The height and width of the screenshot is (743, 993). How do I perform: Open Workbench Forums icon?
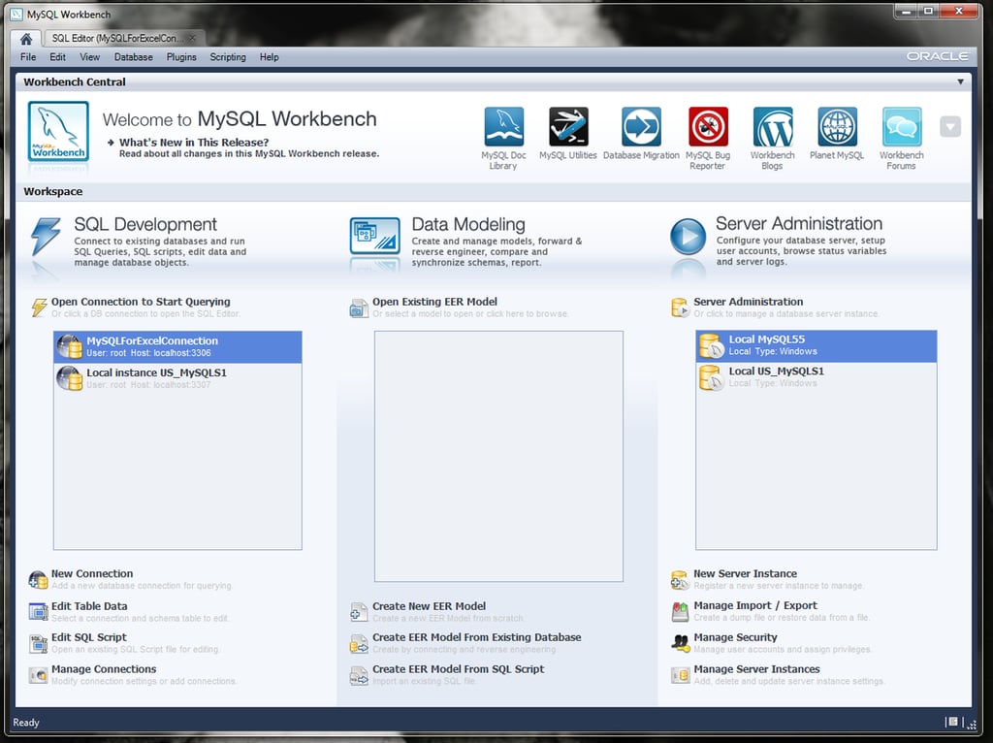pos(902,127)
